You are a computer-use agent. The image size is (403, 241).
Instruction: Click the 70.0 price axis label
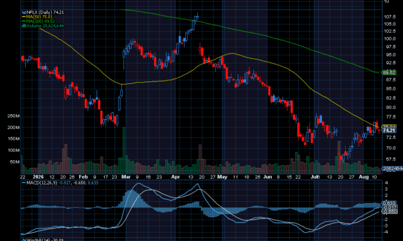390,148
